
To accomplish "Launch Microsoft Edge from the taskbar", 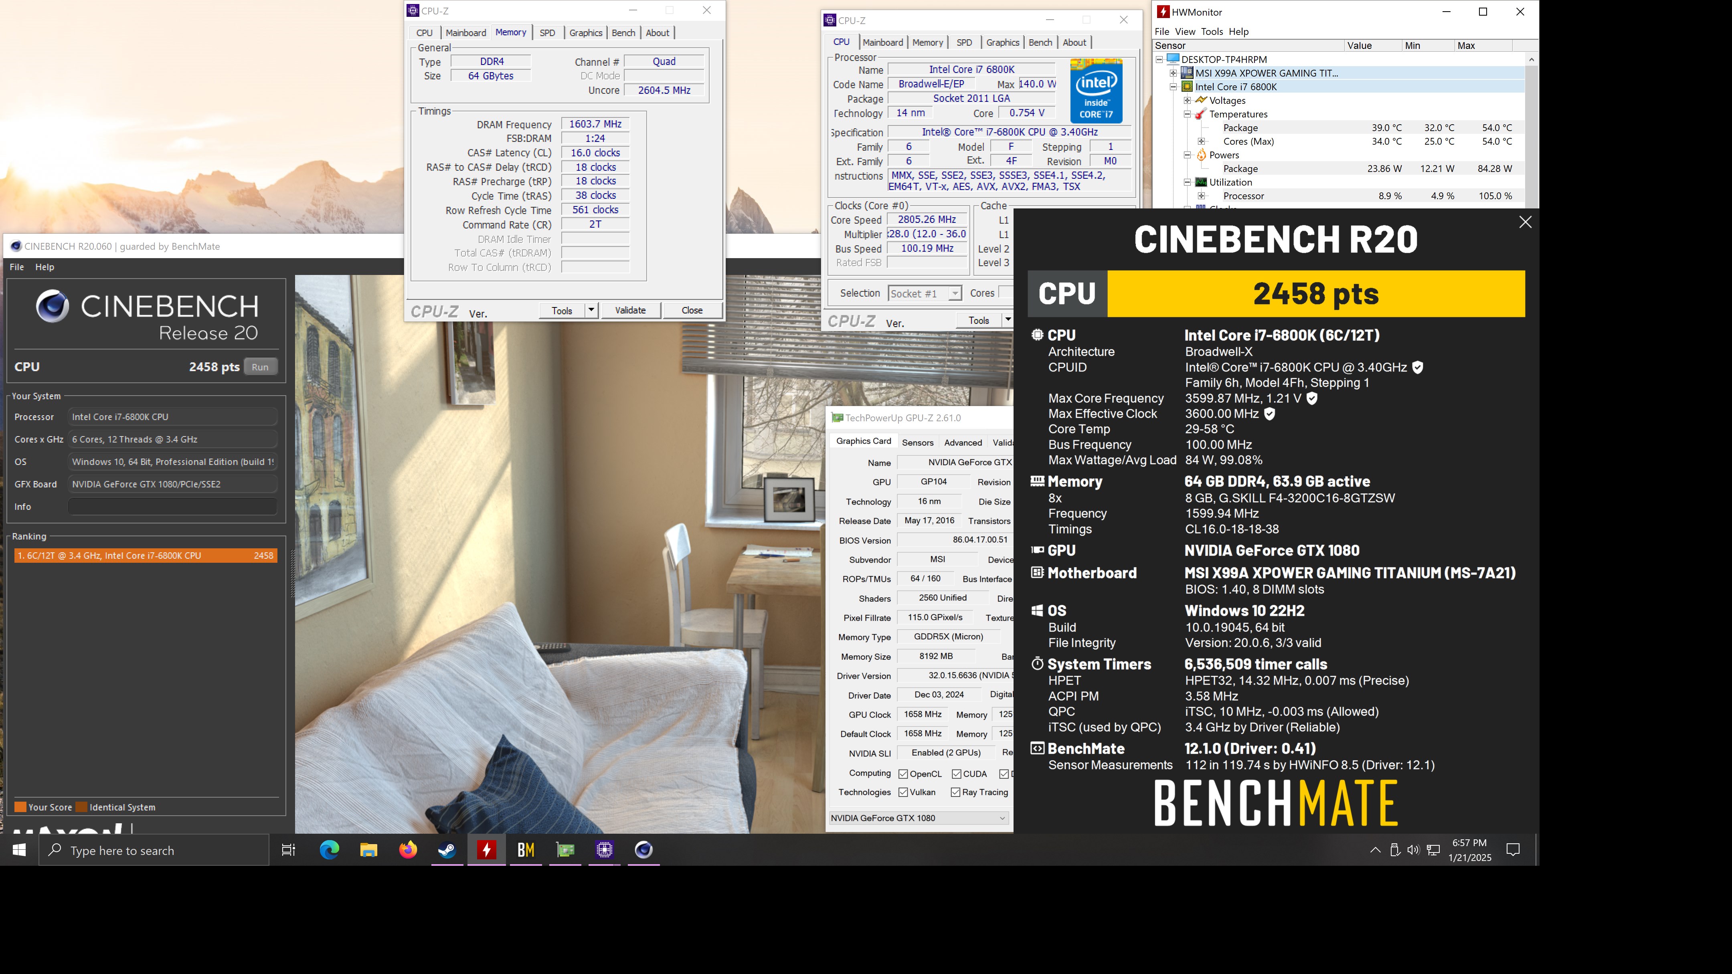I will pos(329,850).
